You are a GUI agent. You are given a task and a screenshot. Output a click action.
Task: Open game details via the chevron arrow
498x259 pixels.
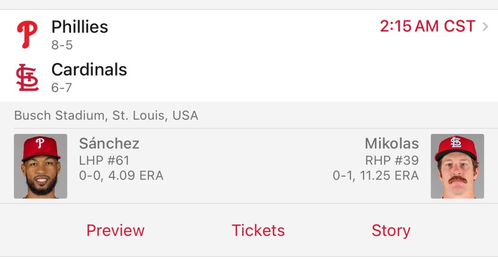(x=485, y=27)
